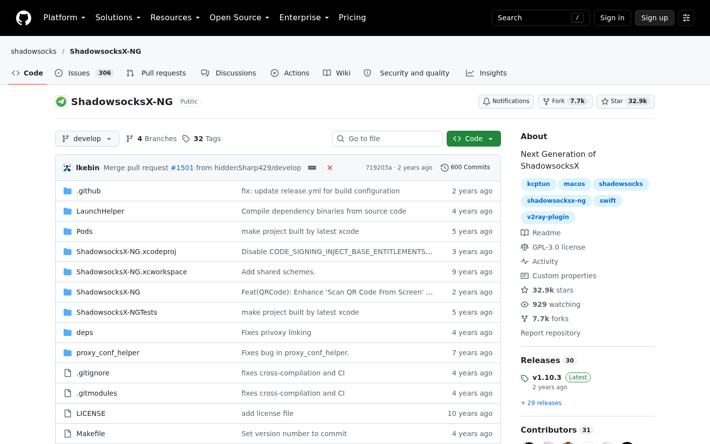Screen dimensions: 710x444
Task: Open the Discussions tab
Action: (229, 73)
